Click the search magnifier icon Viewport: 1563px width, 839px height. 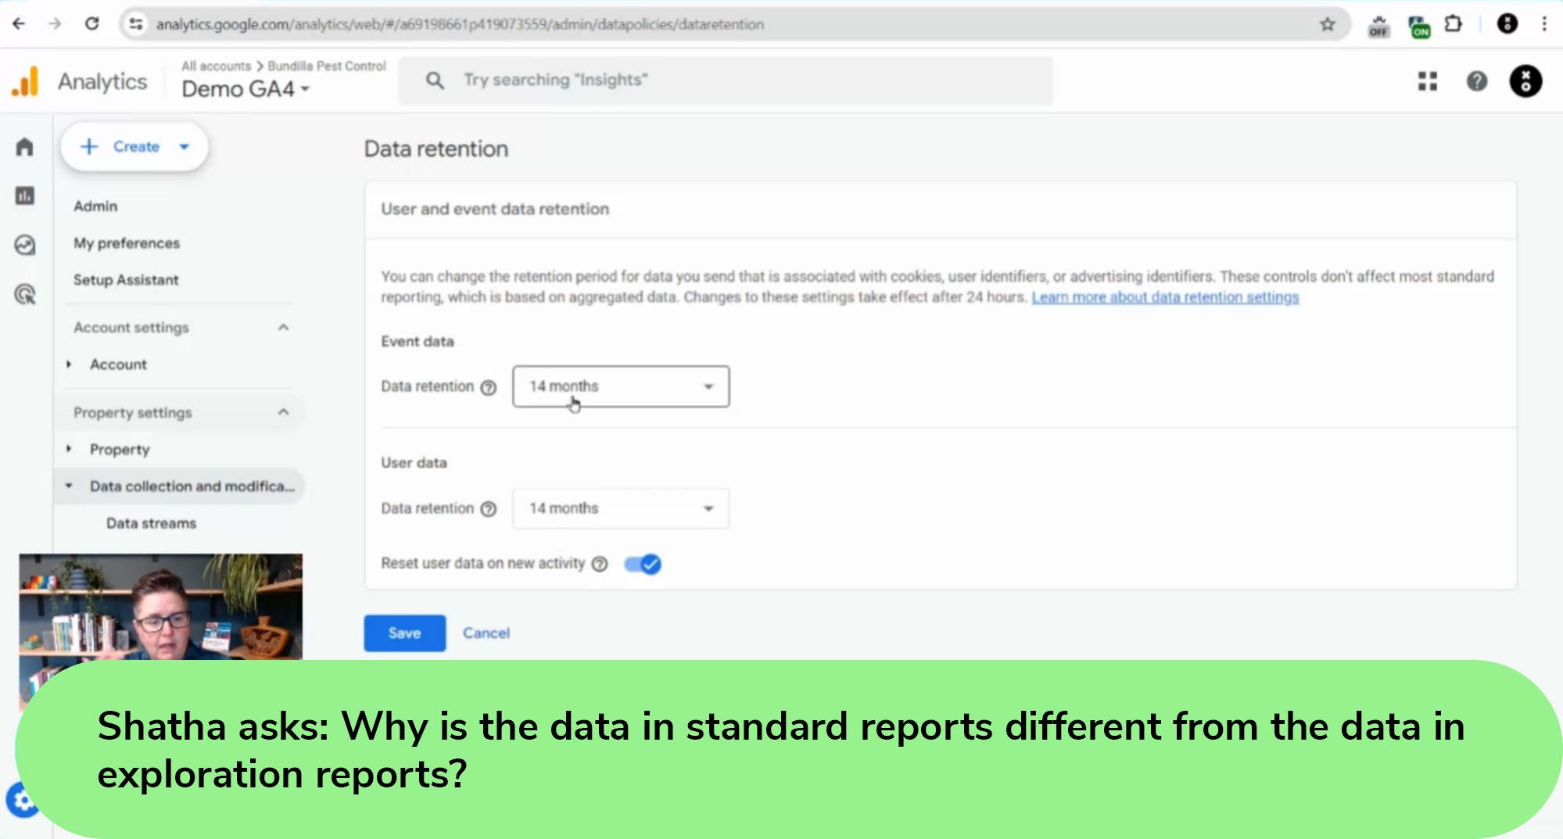tap(435, 81)
